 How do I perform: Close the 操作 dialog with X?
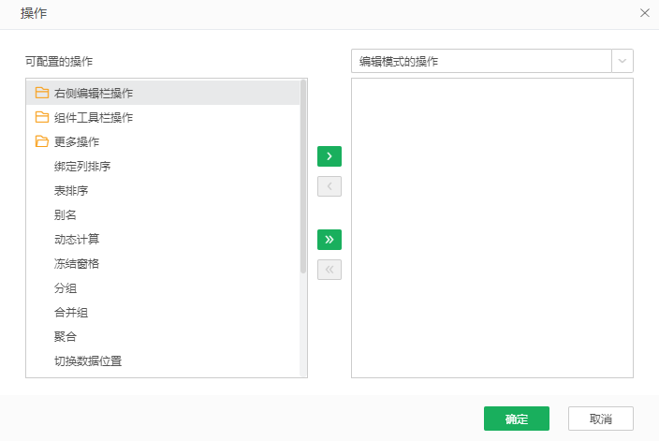coord(645,13)
